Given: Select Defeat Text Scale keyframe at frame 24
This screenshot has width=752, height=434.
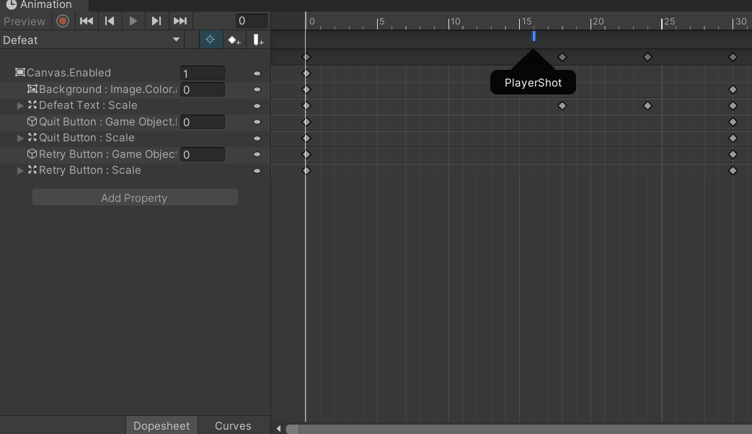Looking at the screenshot, I should (x=647, y=105).
